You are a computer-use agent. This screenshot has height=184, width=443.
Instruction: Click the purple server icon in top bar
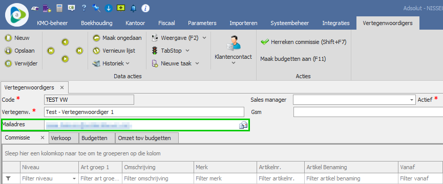click(47, 9)
